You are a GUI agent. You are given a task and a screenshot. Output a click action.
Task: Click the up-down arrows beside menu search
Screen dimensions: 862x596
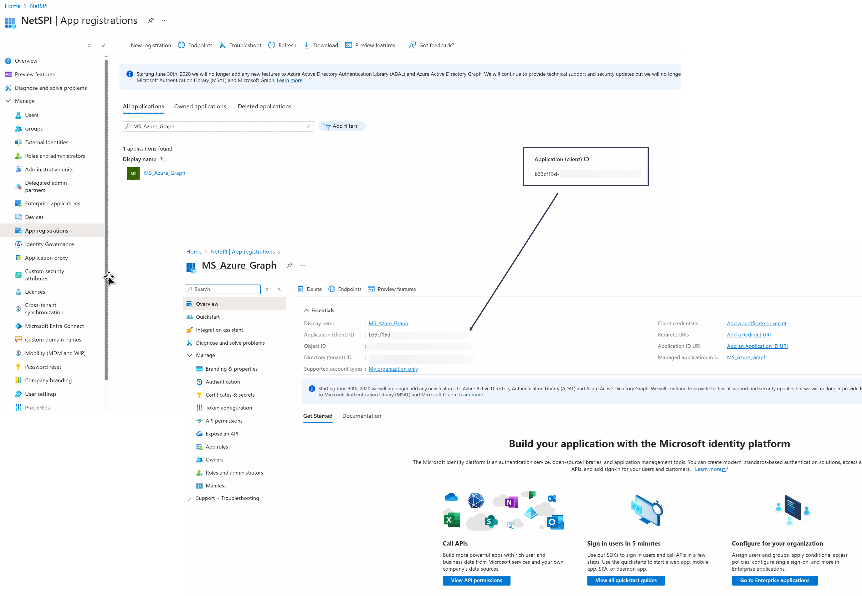tap(267, 289)
